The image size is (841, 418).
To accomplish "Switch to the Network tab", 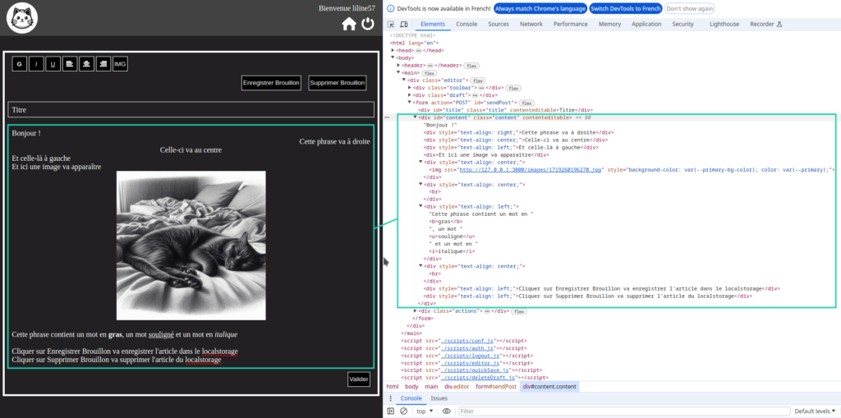I will [x=531, y=24].
